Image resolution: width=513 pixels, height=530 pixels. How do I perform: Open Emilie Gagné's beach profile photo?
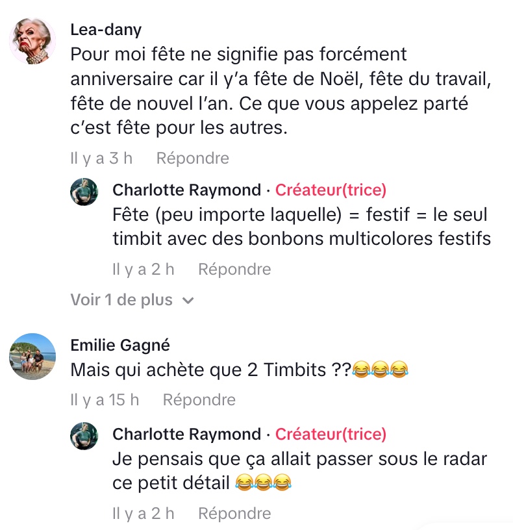tap(32, 357)
